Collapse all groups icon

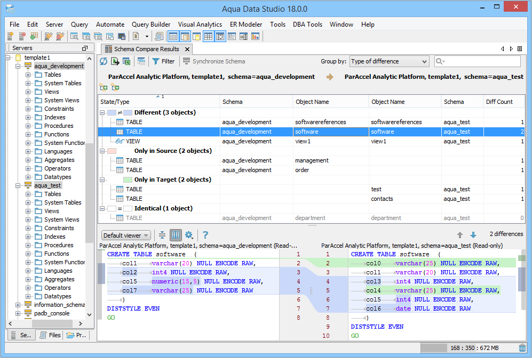tap(115, 87)
